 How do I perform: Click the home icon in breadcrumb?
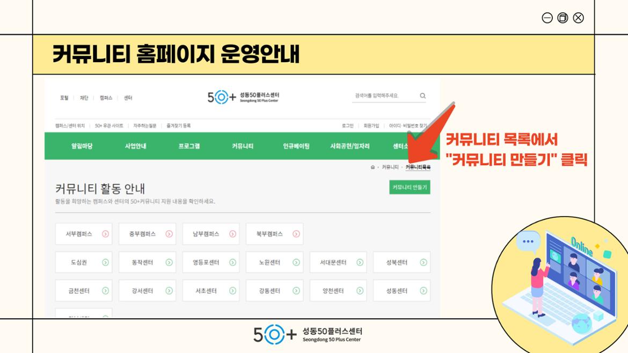[x=373, y=167]
